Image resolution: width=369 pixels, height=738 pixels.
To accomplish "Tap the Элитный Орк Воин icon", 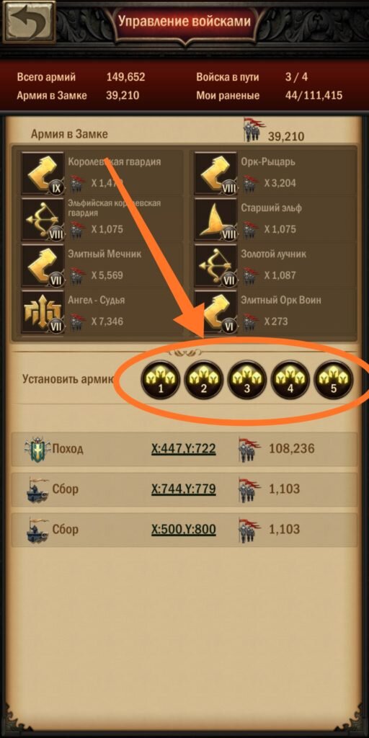I will coord(215,311).
